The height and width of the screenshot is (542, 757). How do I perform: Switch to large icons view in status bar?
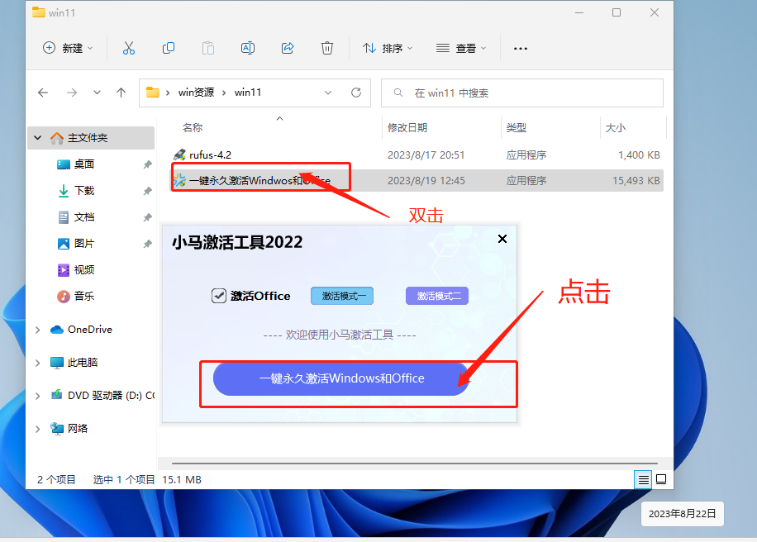coord(661,479)
